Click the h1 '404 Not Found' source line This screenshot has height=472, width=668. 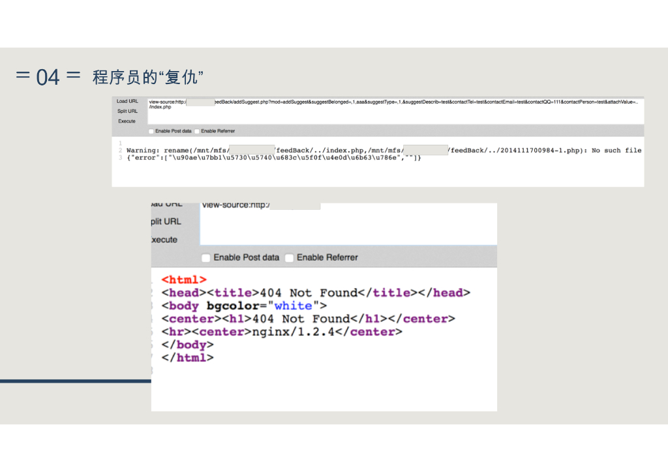click(308, 319)
